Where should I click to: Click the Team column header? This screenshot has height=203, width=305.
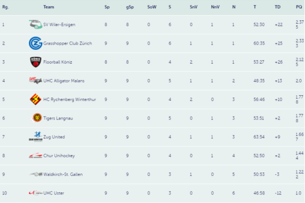(49, 7)
